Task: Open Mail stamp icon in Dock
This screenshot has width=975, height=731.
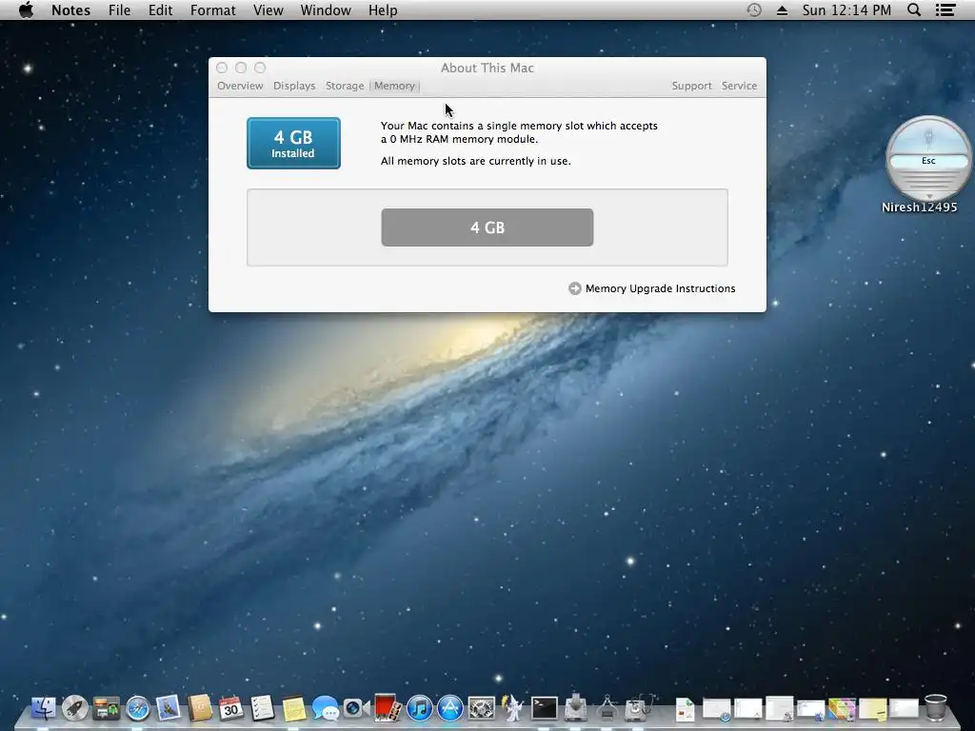Action: 169,708
